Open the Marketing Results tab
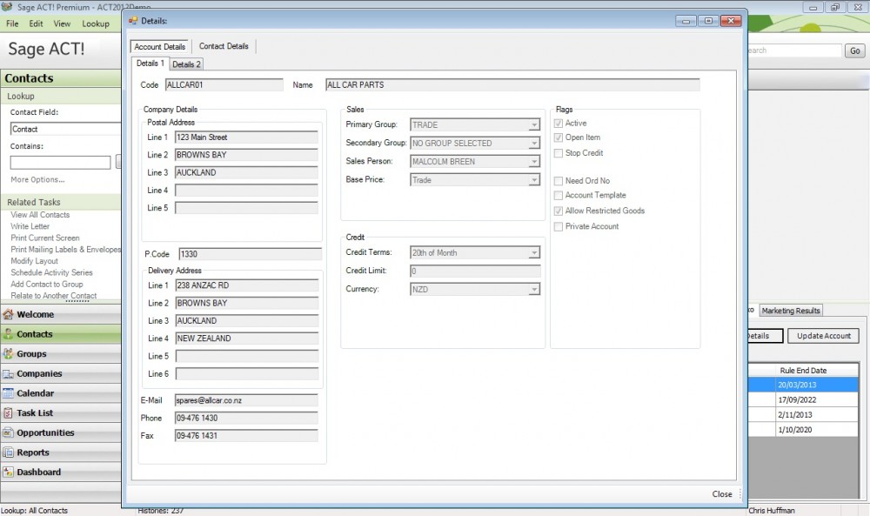The width and height of the screenshot is (870, 516). point(791,311)
